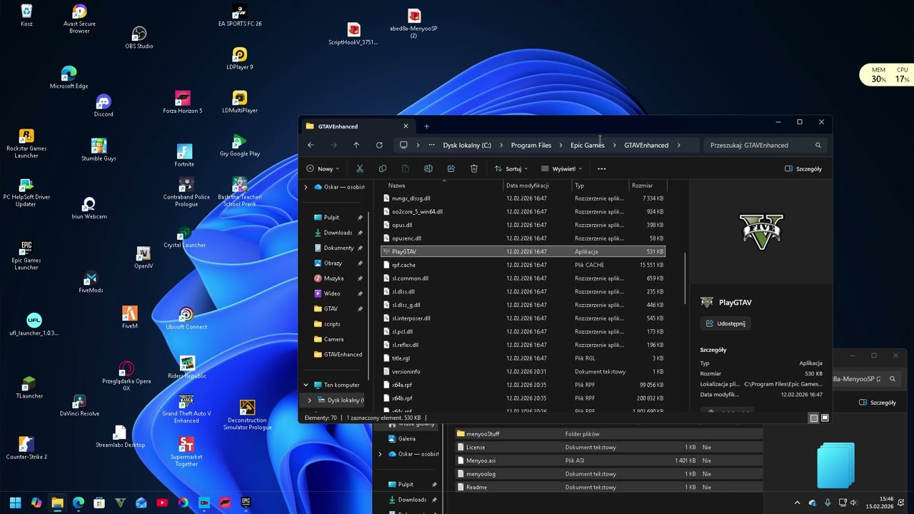Select the Counter-Strike 2 desktop icon
The width and height of the screenshot is (914, 514).
26,448
